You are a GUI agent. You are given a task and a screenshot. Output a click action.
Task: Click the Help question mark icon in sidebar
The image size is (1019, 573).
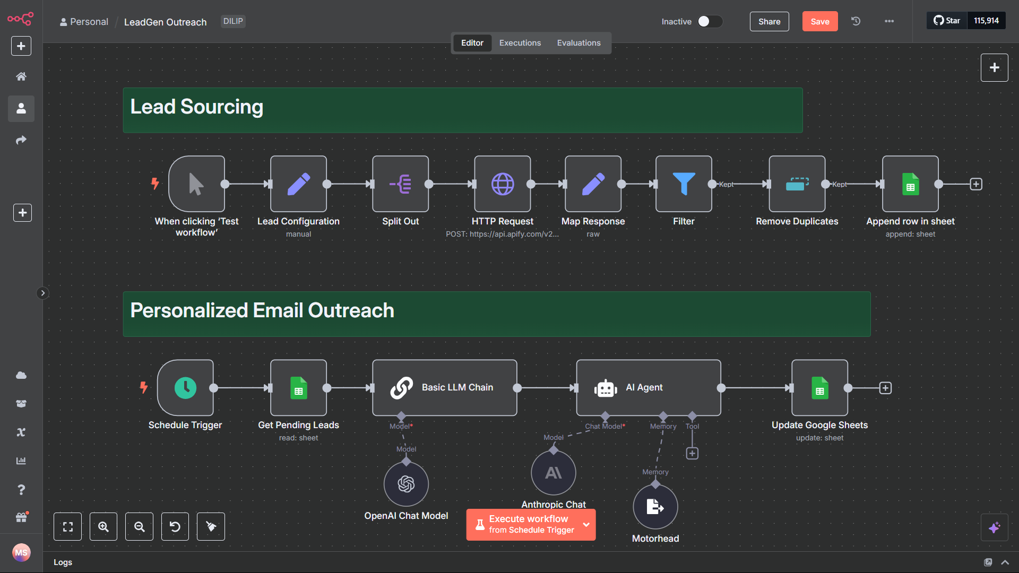(21, 490)
